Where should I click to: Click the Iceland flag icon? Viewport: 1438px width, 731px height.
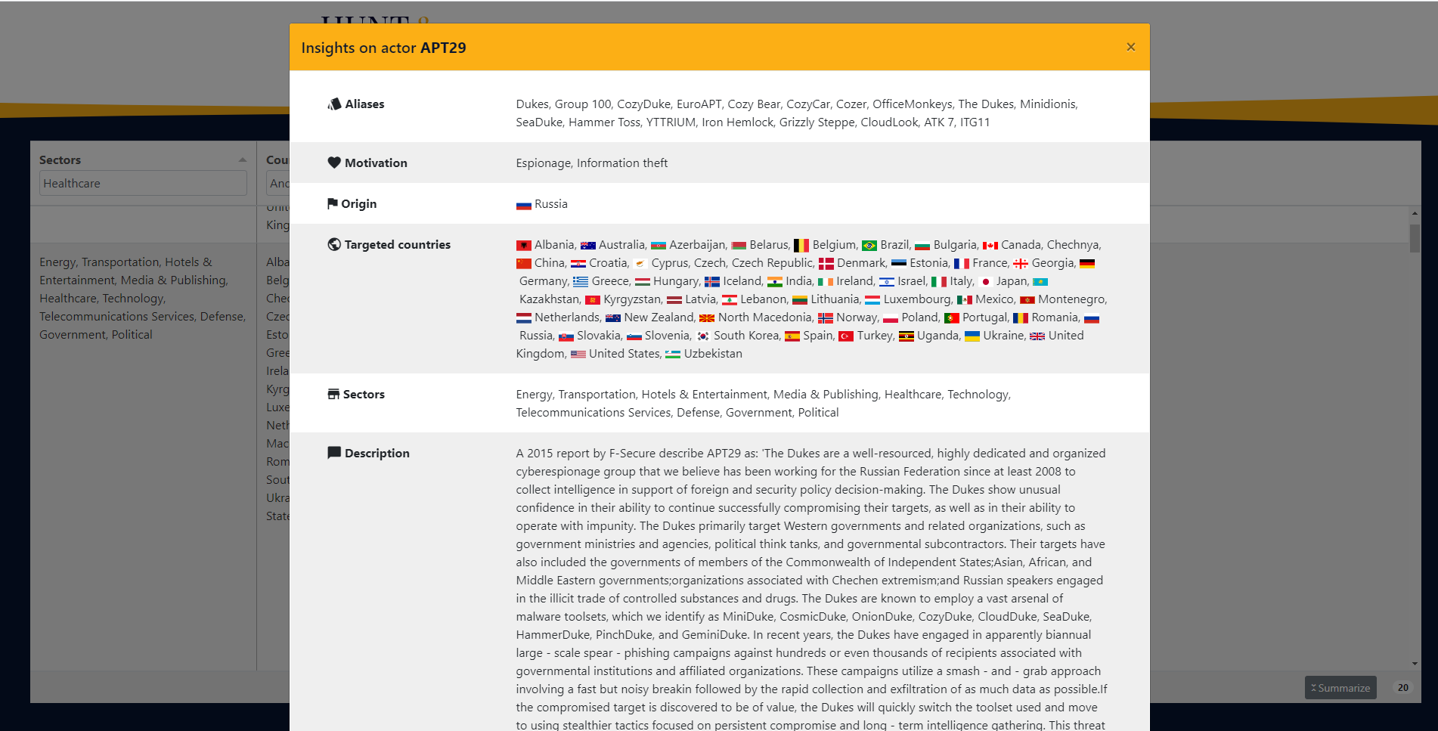(712, 282)
